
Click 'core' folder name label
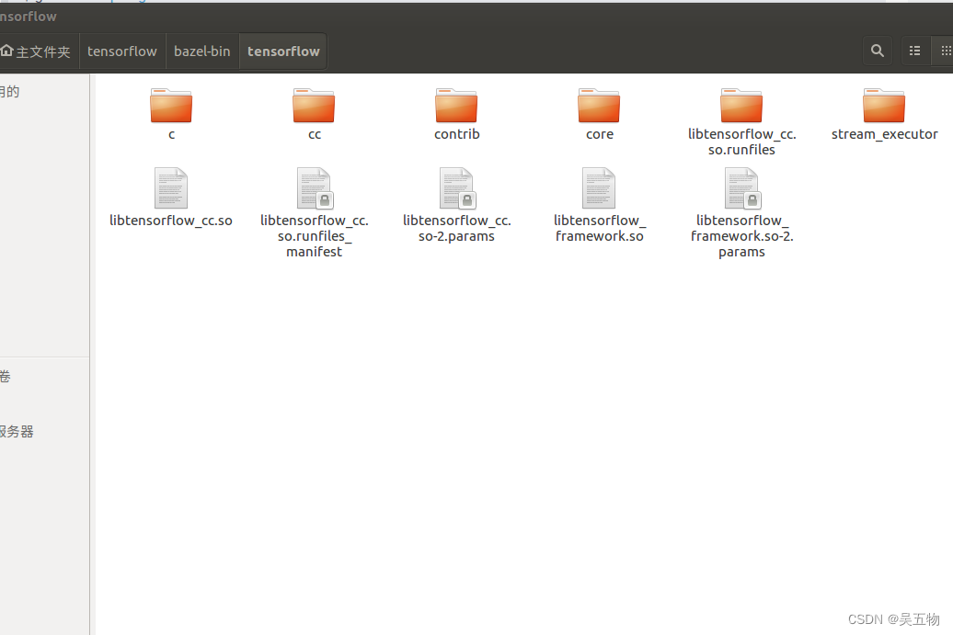click(599, 134)
